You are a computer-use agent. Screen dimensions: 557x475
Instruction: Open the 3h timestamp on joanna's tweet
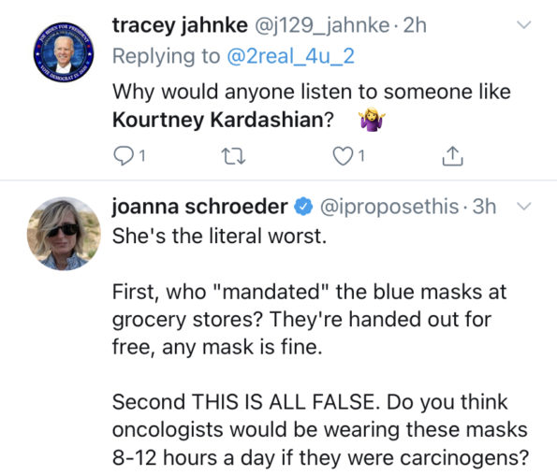484,207
